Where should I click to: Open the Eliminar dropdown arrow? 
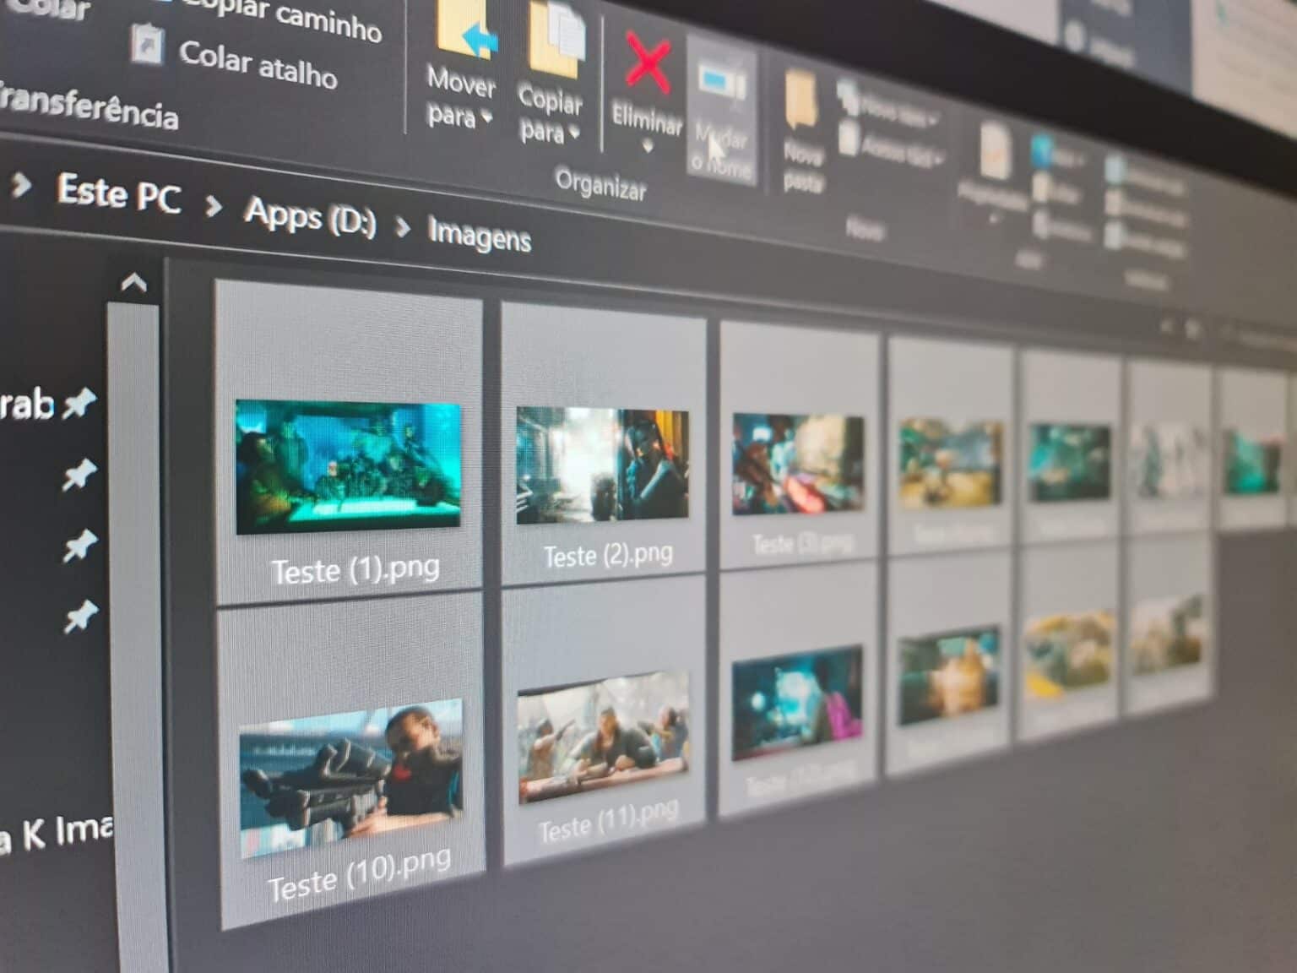(648, 149)
